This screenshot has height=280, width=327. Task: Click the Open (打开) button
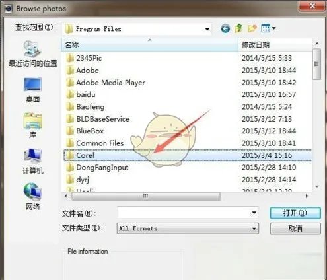[x=295, y=213]
